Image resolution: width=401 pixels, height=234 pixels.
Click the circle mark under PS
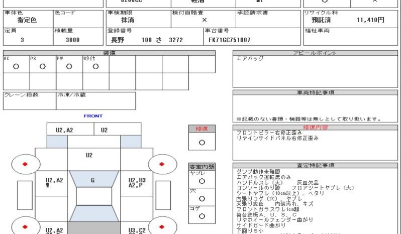click(42, 66)
